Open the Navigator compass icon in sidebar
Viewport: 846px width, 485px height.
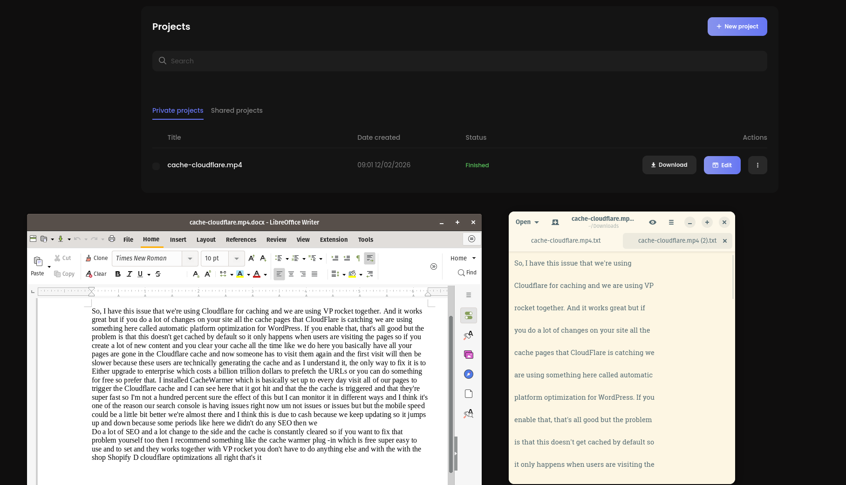pos(468,374)
